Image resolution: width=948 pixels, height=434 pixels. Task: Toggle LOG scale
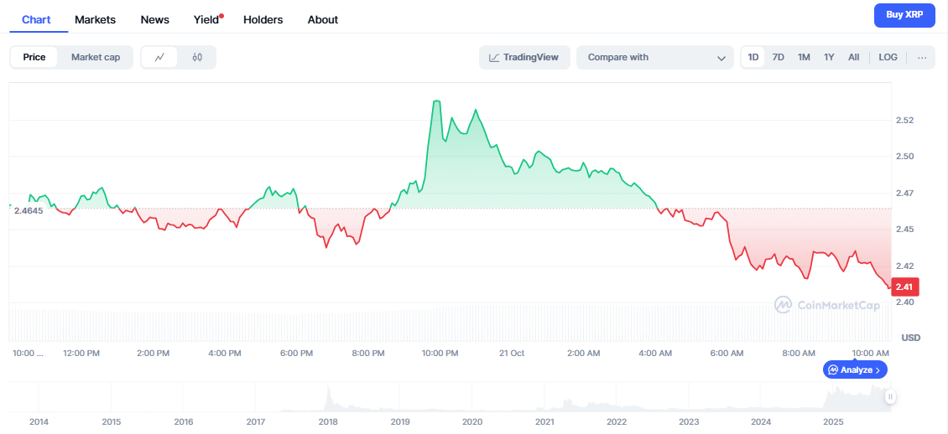pos(888,57)
